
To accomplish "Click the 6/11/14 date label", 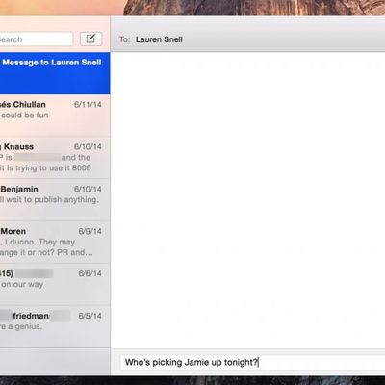I will 88,105.
